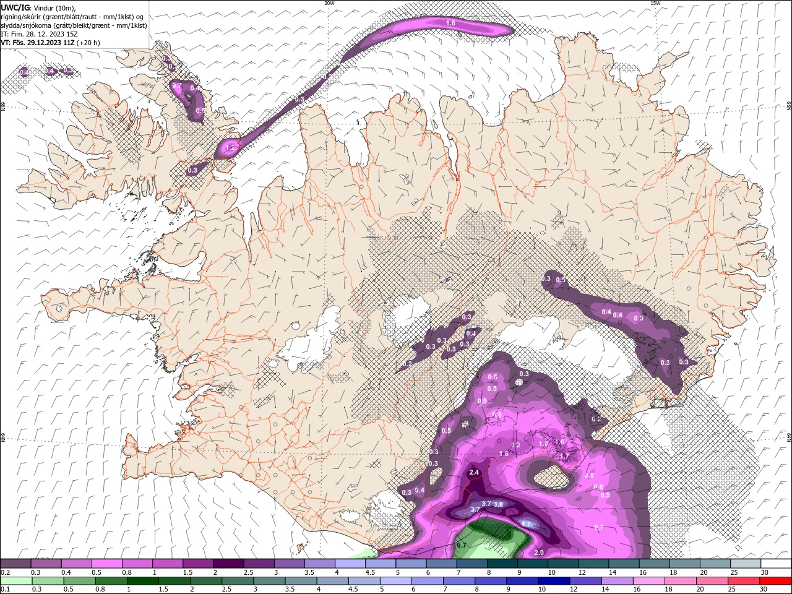The width and height of the screenshot is (792, 594).
Task: Click the 1.0 precipitation value on the map
Action: pos(544,444)
